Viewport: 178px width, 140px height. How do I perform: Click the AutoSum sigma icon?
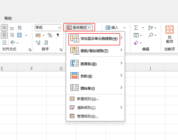coord(136,28)
